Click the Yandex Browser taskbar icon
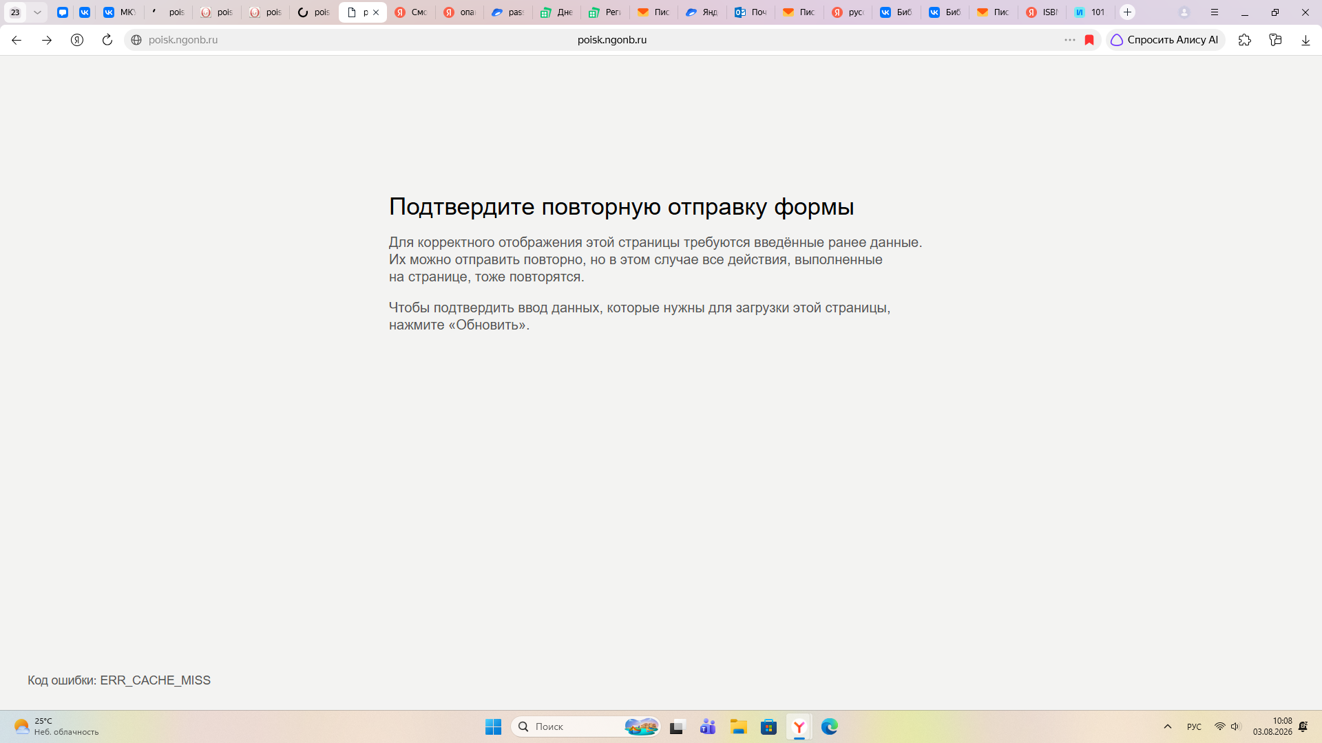The image size is (1322, 743). pos(799,726)
